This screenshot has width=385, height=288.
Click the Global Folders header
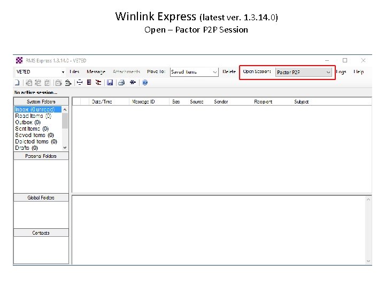point(41,198)
